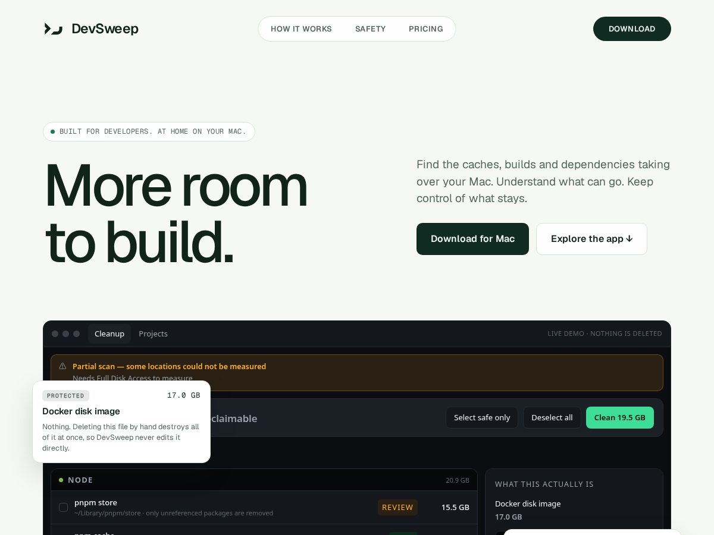Click Deselect all
714x535 pixels.
point(552,417)
